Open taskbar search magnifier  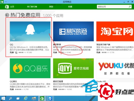(x=10, y=98)
